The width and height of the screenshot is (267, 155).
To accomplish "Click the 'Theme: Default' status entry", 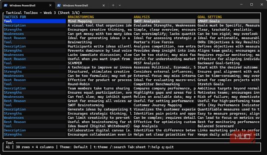I will [x=74, y=147].
